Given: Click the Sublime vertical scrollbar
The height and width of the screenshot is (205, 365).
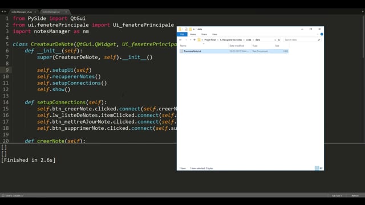Looking at the screenshot, I should [x=363, y=37].
